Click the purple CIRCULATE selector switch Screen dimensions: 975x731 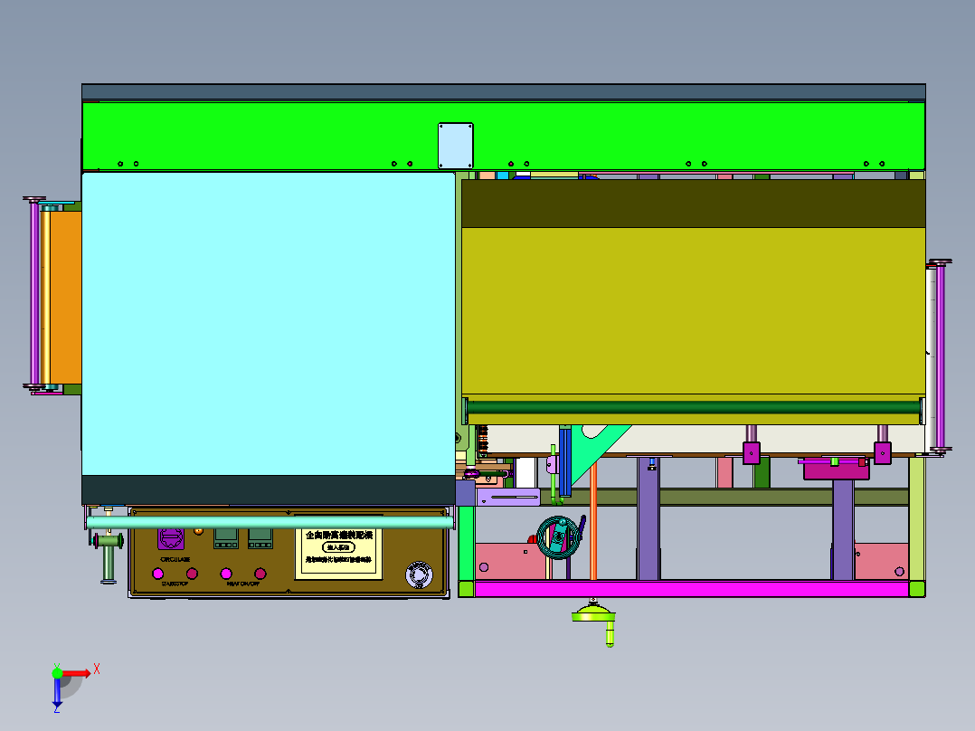(170, 538)
